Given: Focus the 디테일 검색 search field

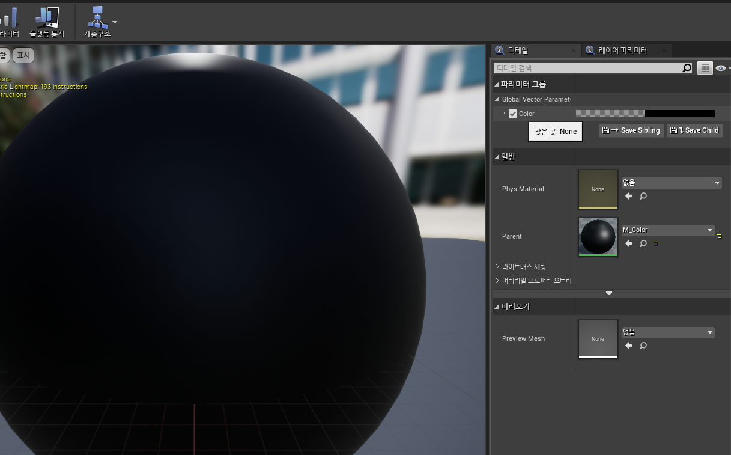Looking at the screenshot, I should [587, 68].
